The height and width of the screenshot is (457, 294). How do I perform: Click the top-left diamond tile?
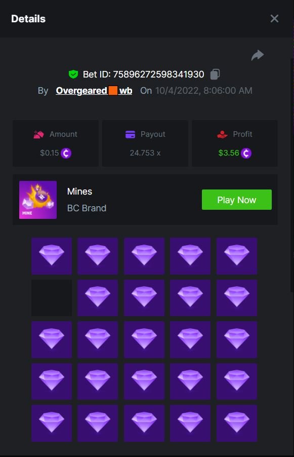tap(52, 256)
